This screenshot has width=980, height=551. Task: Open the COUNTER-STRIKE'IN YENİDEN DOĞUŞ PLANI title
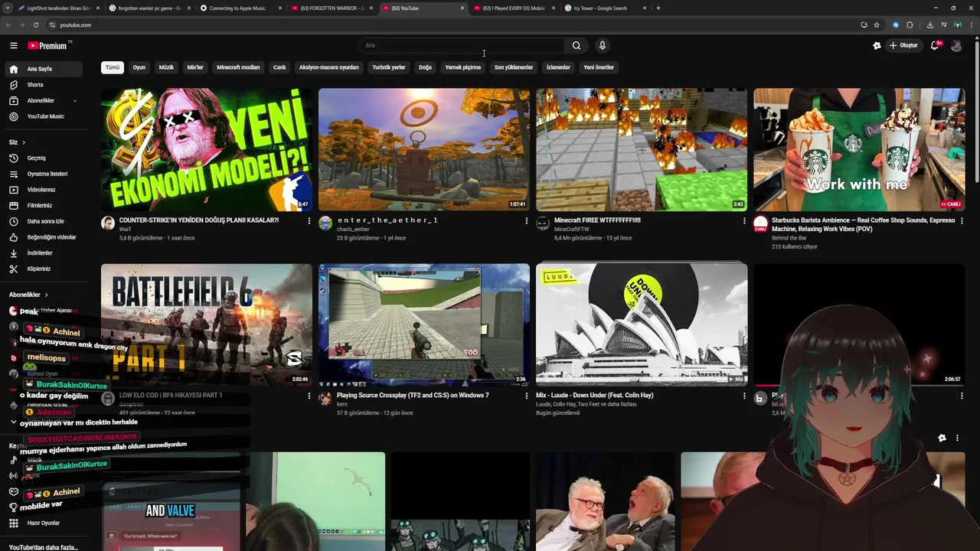point(199,220)
